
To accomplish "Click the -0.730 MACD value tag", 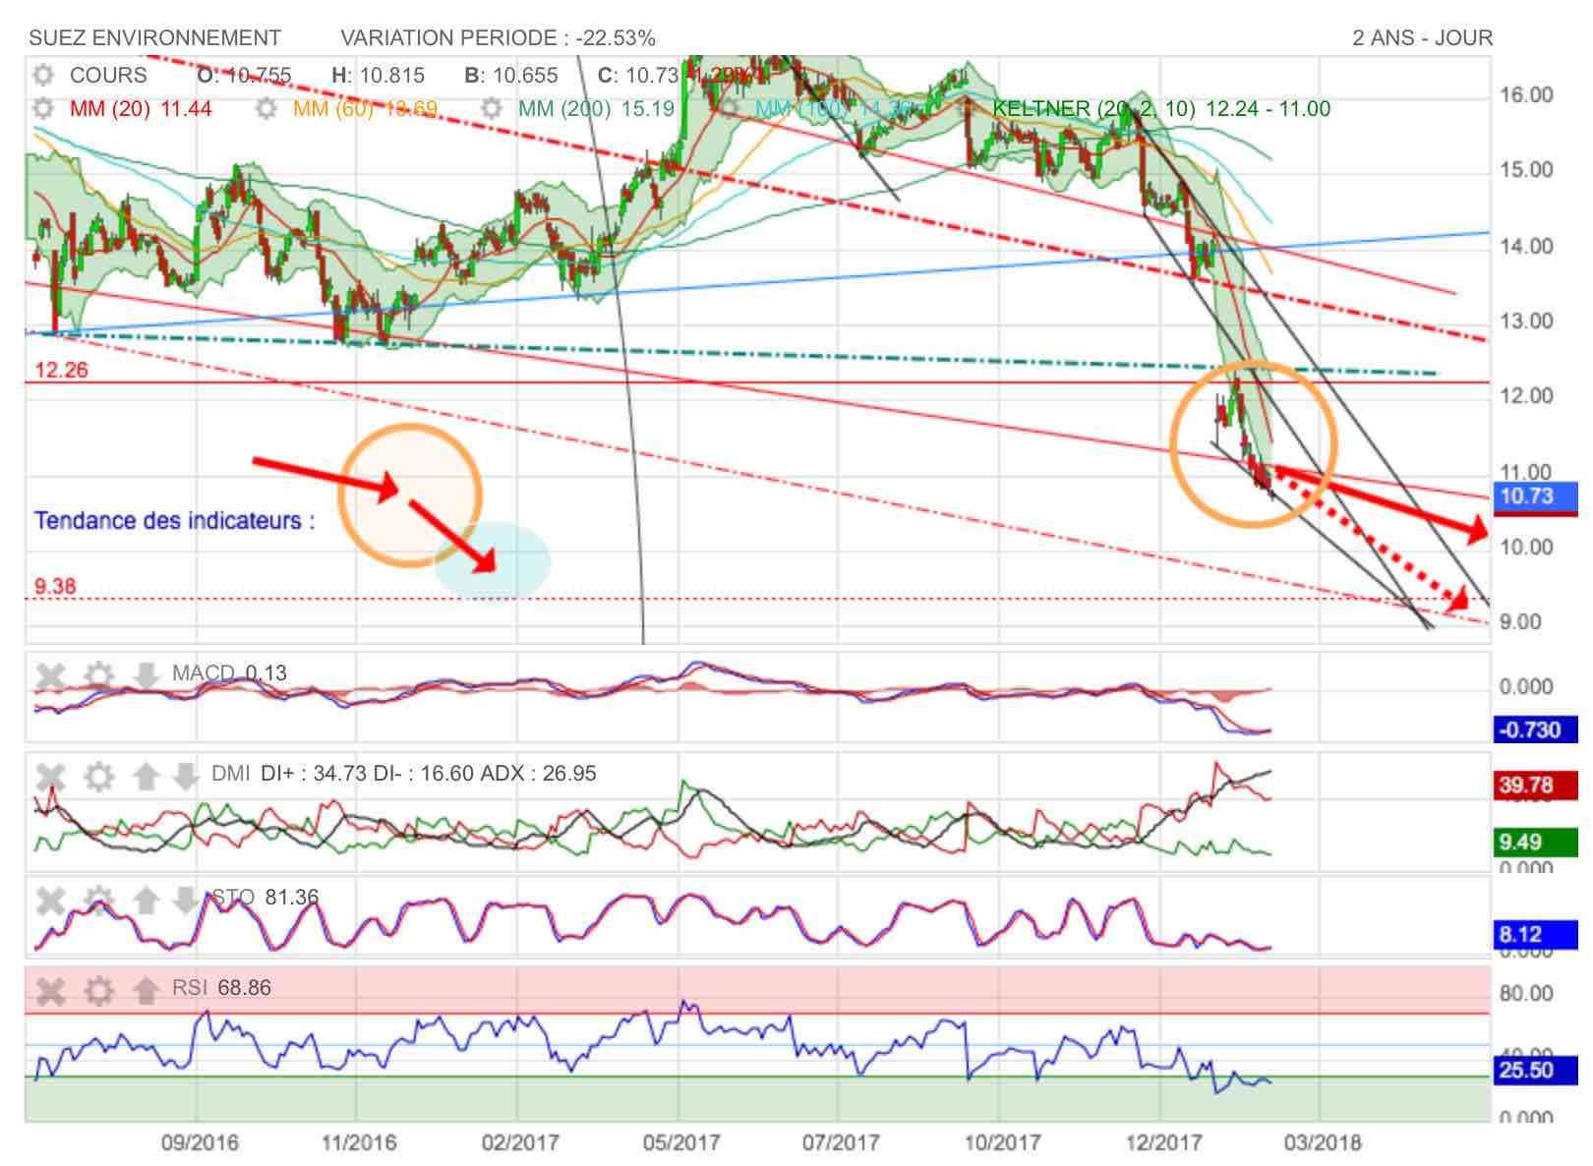I will coord(1535,729).
